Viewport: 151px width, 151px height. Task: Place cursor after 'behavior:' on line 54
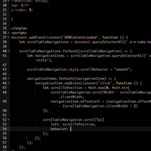71,129
